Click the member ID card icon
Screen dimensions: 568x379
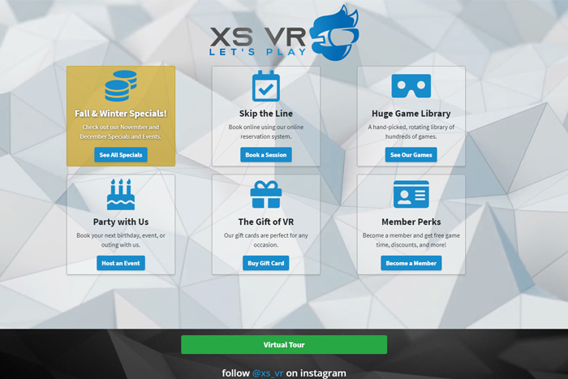click(411, 194)
